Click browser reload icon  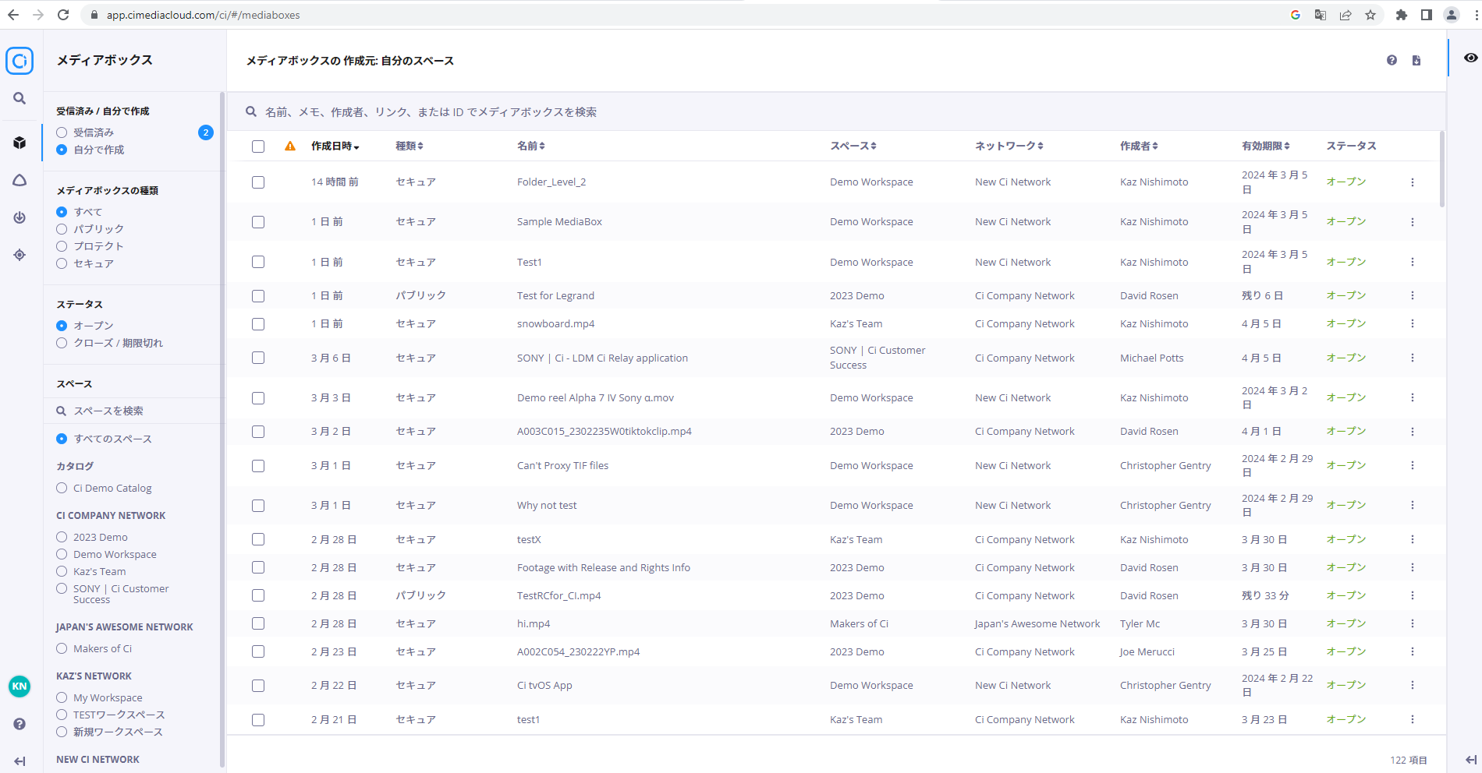pyautogui.click(x=63, y=15)
